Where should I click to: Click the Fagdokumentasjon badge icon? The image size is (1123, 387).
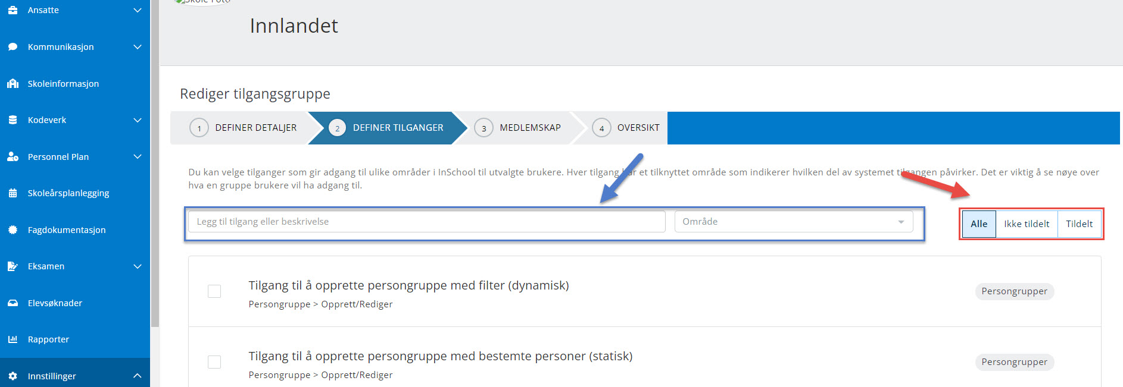13,230
